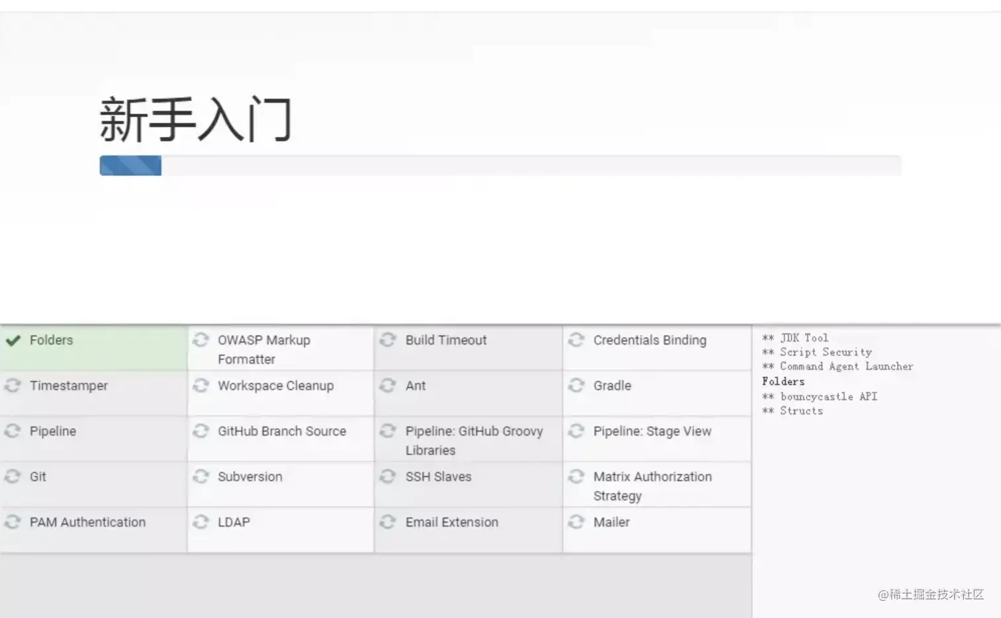This screenshot has height=618, width=1001.
Task: Select the Build Timeout plugin name
Action: tap(446, 340)
